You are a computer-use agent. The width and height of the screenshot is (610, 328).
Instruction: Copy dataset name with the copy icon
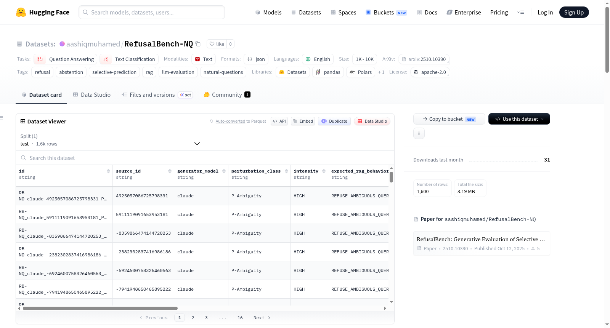198,44
